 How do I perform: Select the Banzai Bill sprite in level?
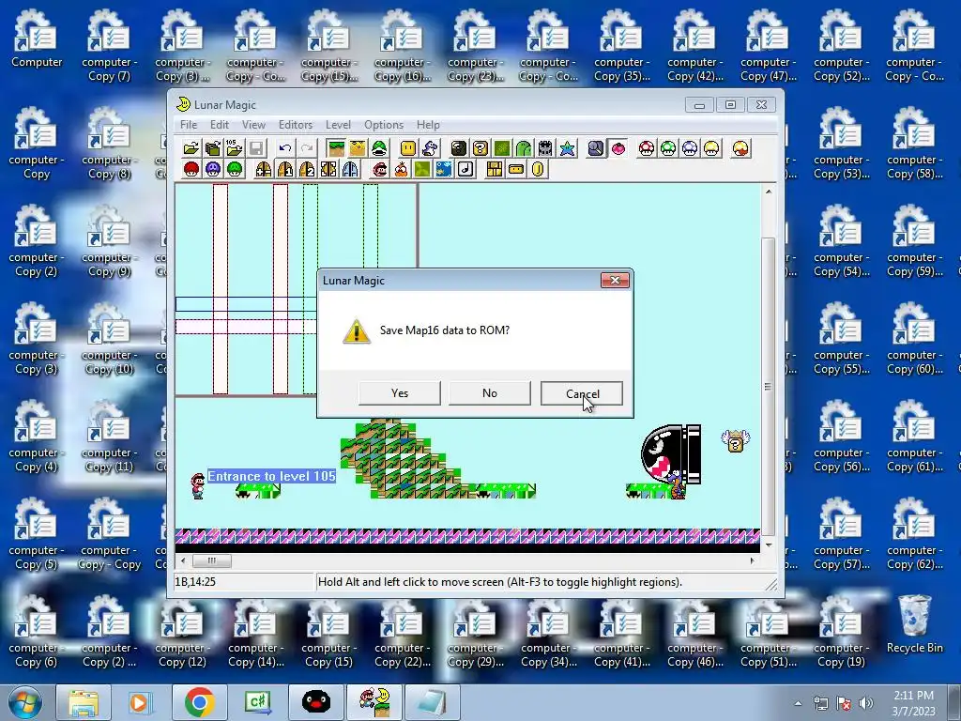tap(670, 455)
